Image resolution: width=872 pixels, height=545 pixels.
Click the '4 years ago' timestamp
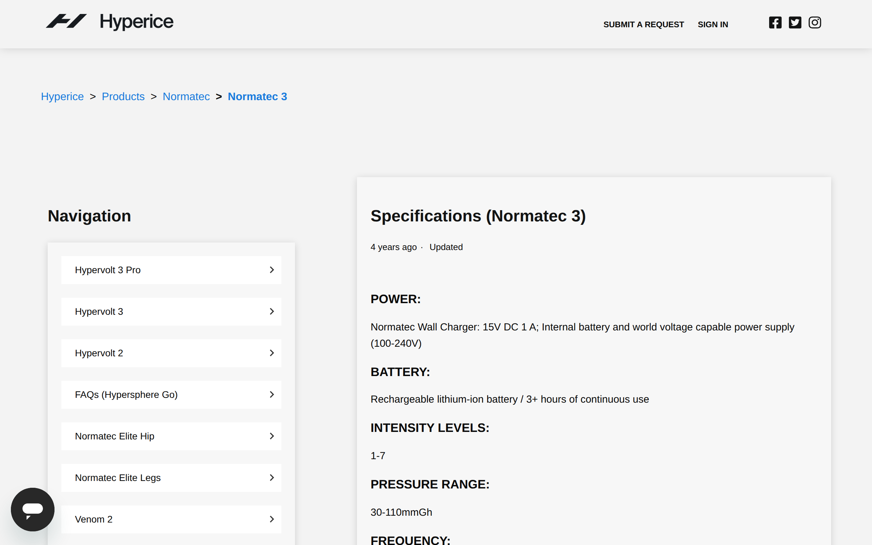point(393,247)
